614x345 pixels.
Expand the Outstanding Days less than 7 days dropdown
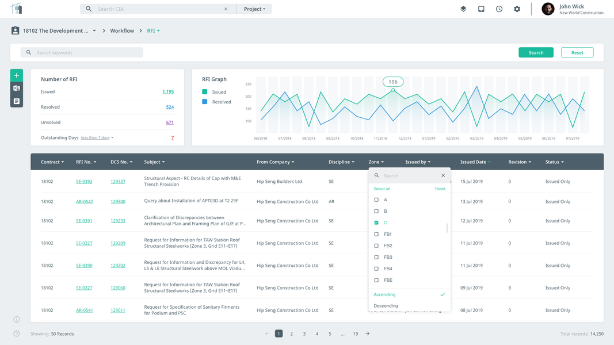97,137
